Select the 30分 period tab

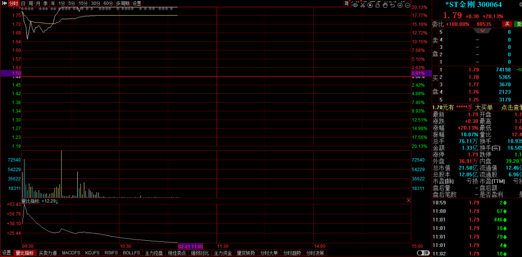coord(96,3)
